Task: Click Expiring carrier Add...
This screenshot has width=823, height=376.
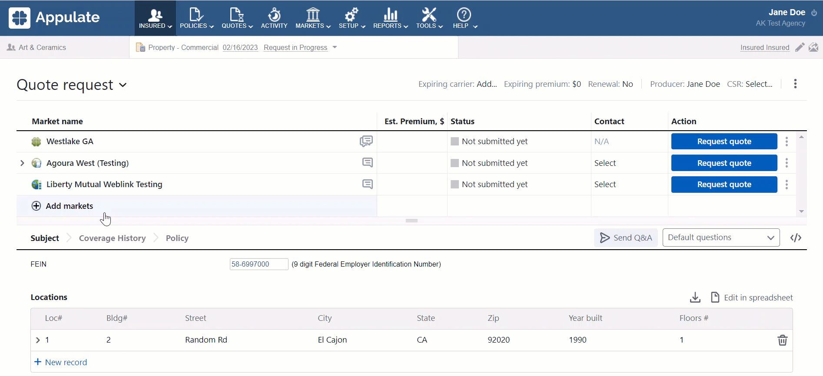Action: point(486,84)
